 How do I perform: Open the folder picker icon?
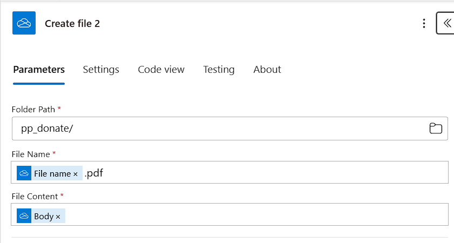(436, 129)
